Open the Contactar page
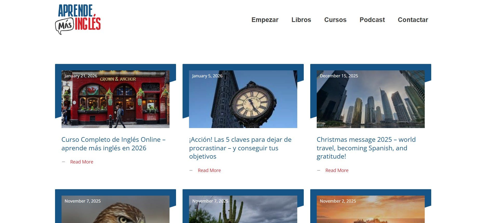486x223 pixels. click(x=413, y=20)
